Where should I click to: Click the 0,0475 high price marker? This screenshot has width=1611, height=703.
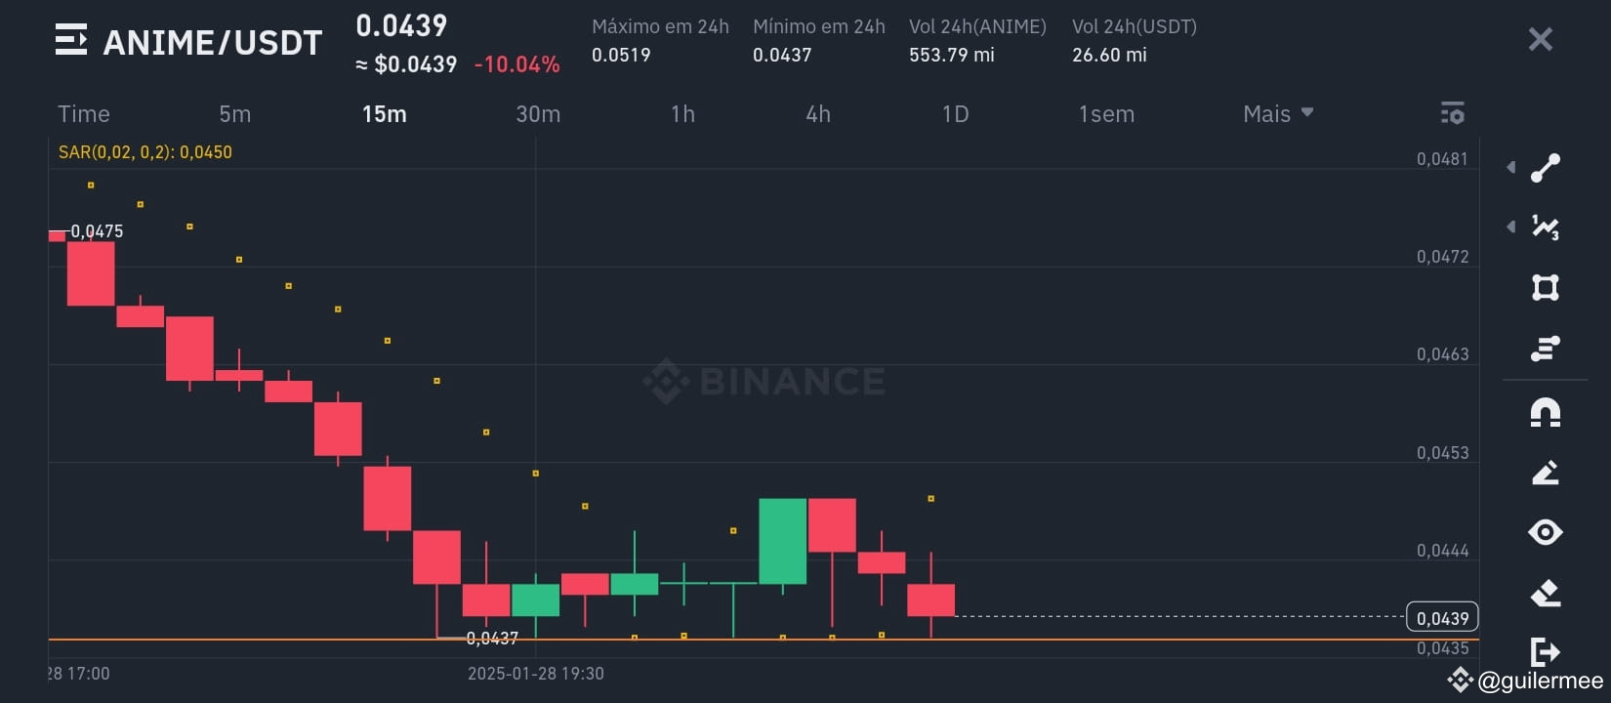click(x=97, y=231)
